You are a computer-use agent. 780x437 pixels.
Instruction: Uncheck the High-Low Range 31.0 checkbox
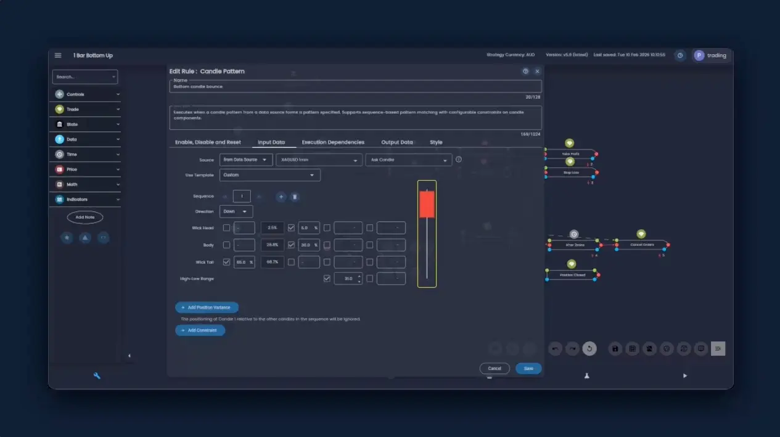[x=327, y=279]
